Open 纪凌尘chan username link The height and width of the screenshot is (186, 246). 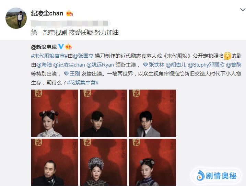tap(47, 13)
